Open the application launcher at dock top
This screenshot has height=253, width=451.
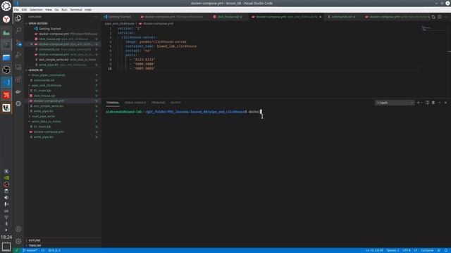6,6
